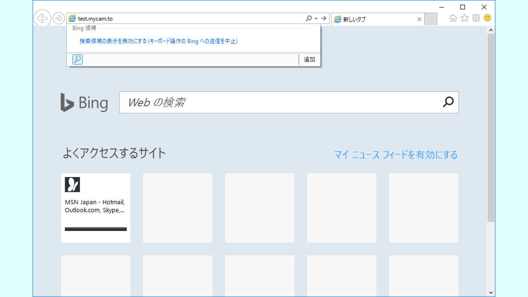
Task: Click the magnifier search icon in address bar
Action: (x=309, y=19)
